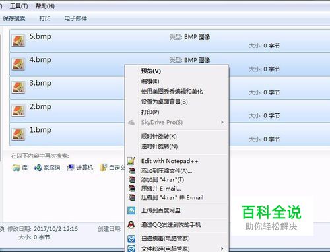Click the 自定义 search location icon
The image size is (330, 252).
(x=104, y=168)
